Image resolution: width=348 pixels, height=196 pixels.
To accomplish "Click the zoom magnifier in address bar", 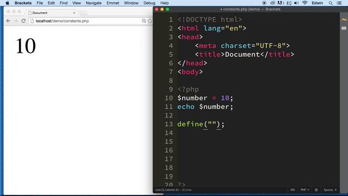I will [x=144, y=21].
